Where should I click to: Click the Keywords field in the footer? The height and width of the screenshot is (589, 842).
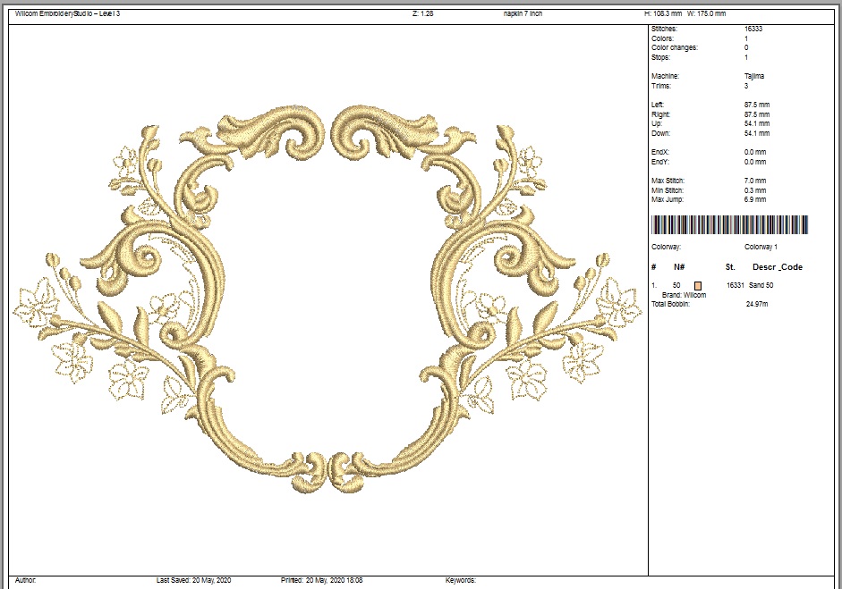click(461, 581)
